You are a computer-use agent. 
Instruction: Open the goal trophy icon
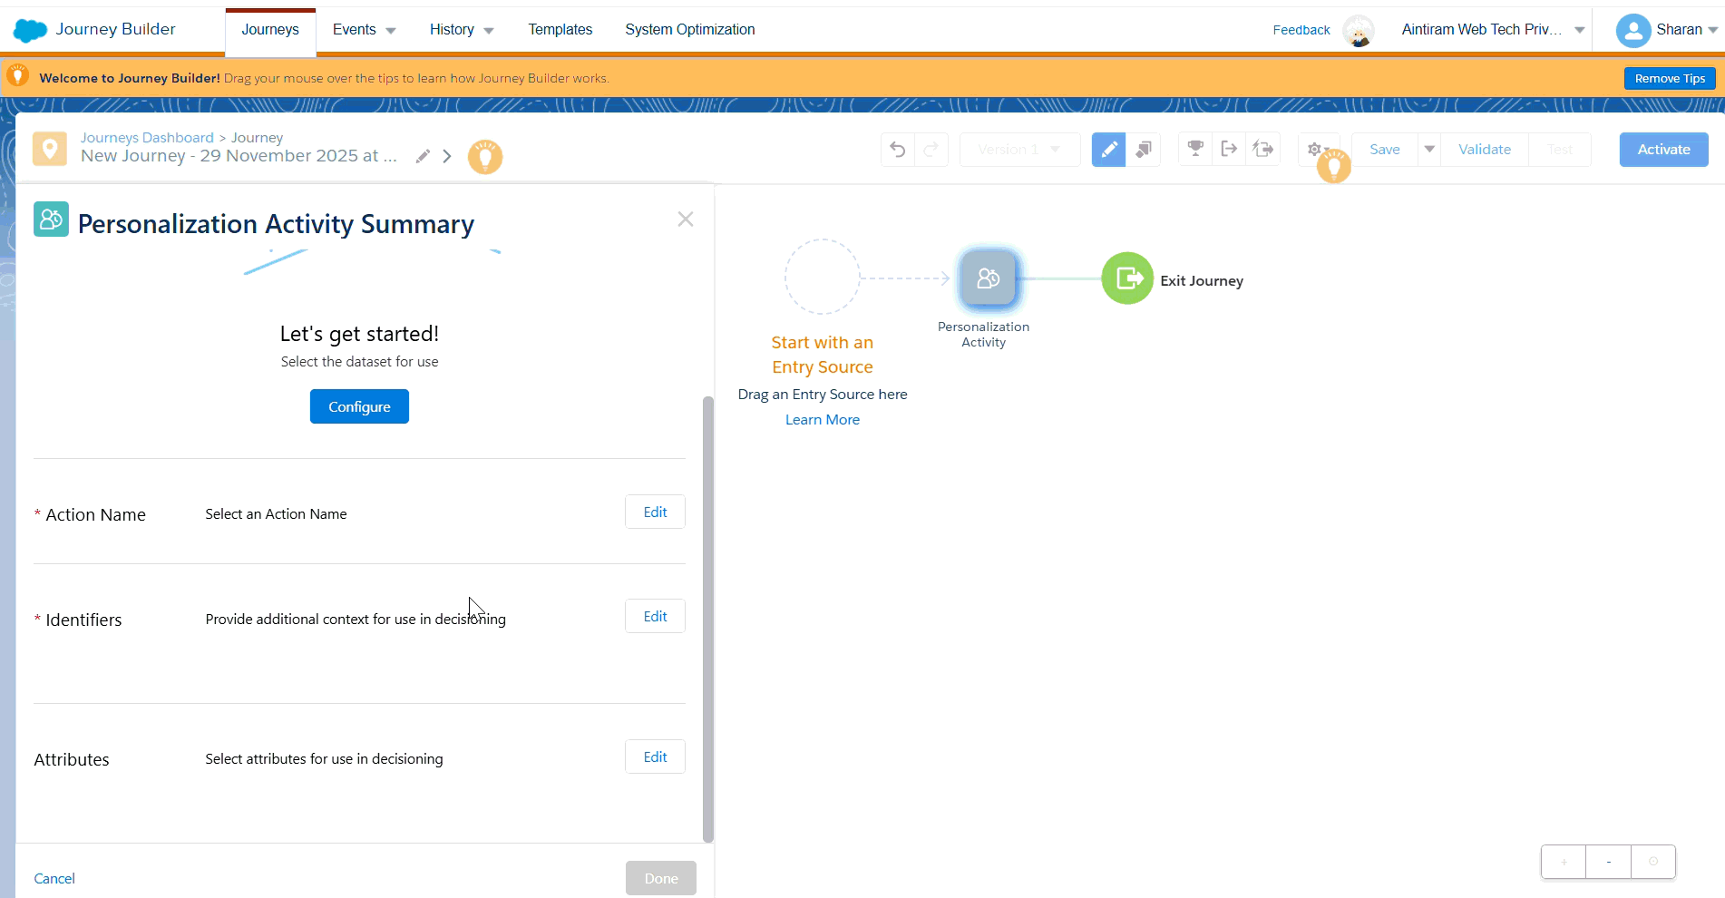pos(1195,149)
